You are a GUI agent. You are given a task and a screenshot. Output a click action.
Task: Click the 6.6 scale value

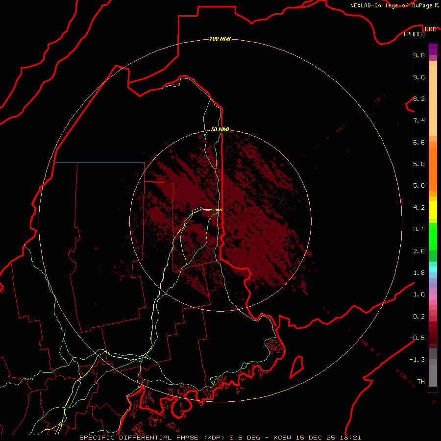[x=419, y=142]
